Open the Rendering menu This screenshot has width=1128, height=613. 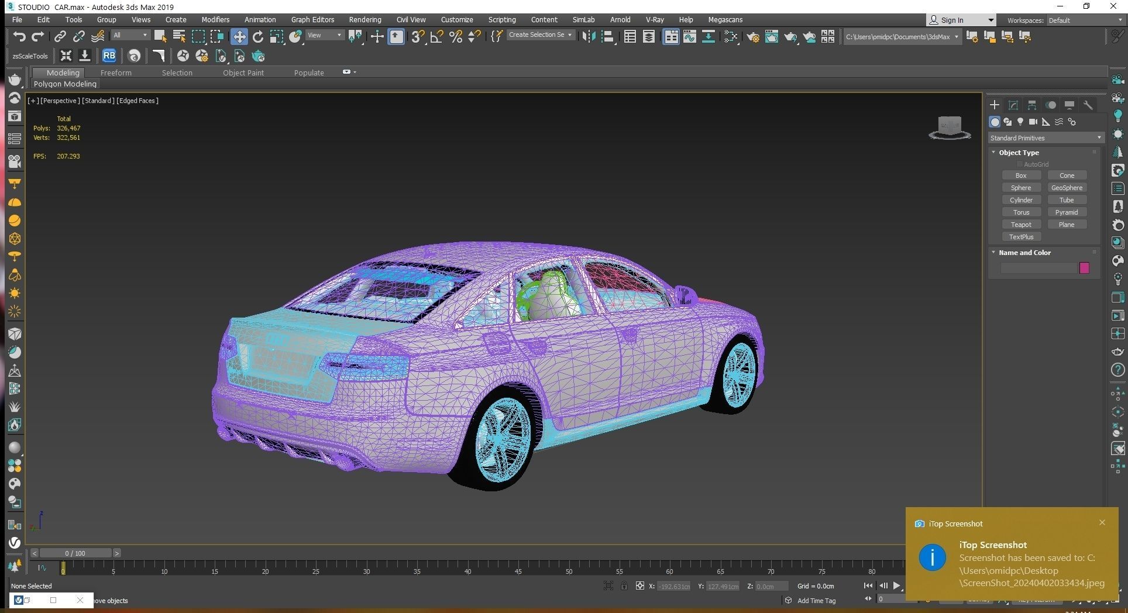click(x=364, y=19)
